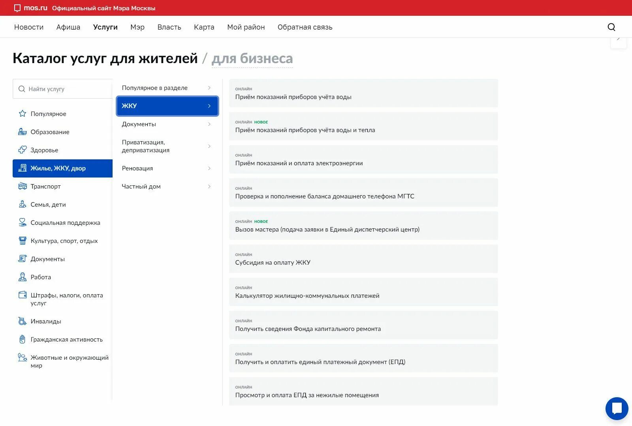Click the magnifier icon in Найти услугу field
Image resolution: width=632 pixels, height=426 pixels.
22,89
